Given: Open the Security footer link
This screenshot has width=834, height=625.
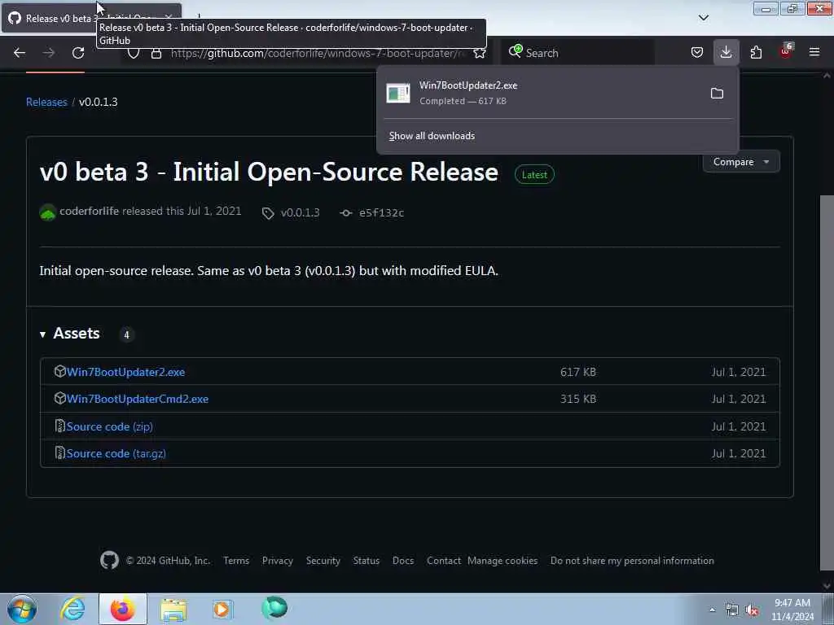Looking at the screenshot, I should click(323, 561).
